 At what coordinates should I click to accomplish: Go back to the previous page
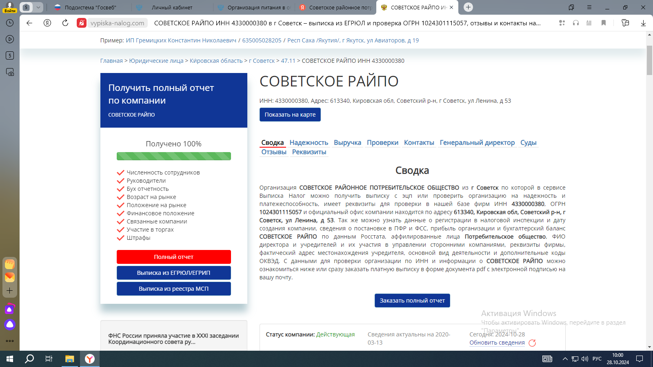[x=29, y=23]
